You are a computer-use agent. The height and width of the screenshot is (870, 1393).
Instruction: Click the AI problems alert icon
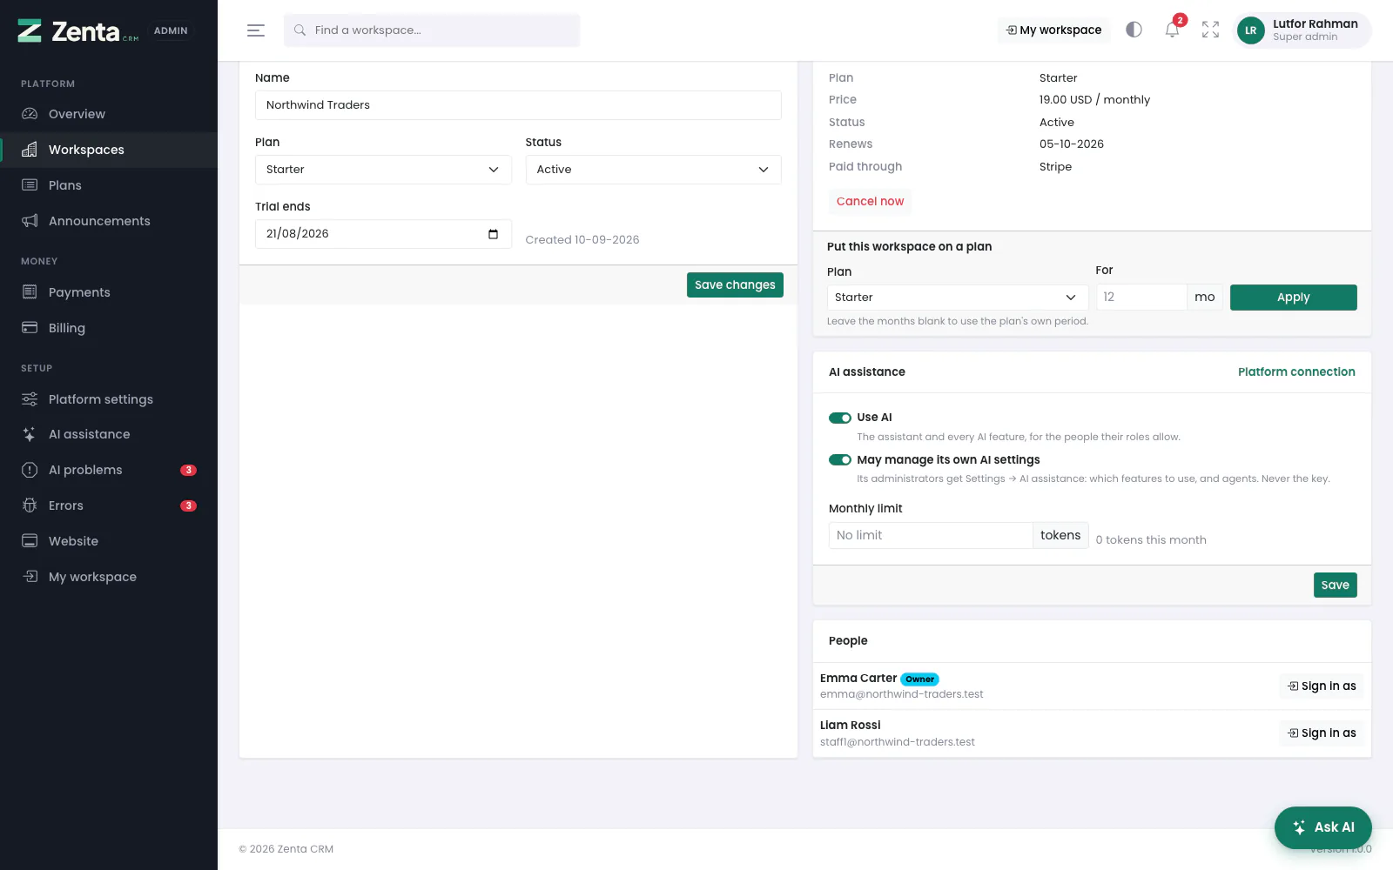[30, 470]
